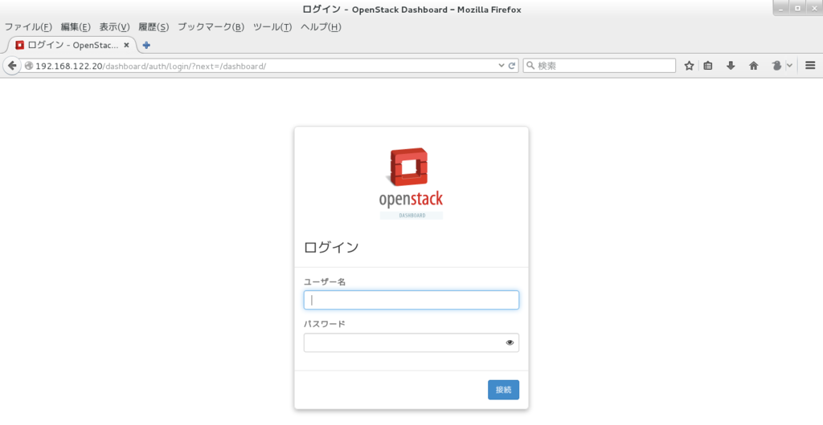Open the 表示(V) menu
This screenshot has width=823, height=425.
[x=114, y=26]
